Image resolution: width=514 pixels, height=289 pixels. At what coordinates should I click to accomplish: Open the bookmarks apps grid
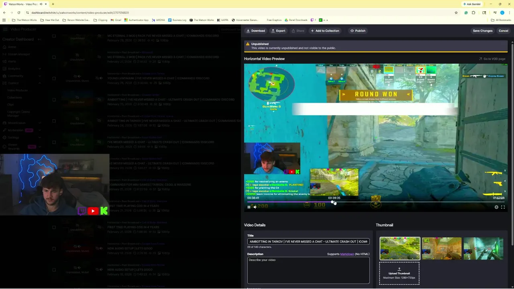click(4, 20)
